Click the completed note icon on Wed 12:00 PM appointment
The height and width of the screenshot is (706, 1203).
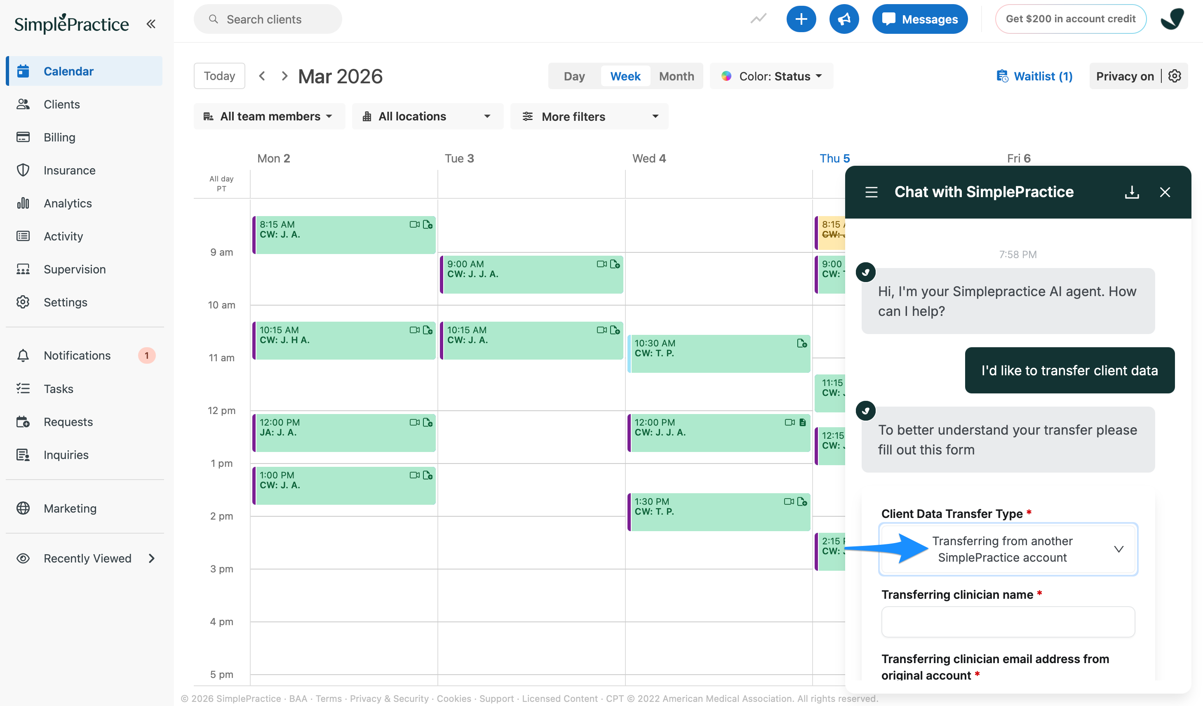(x=802, y=422)
